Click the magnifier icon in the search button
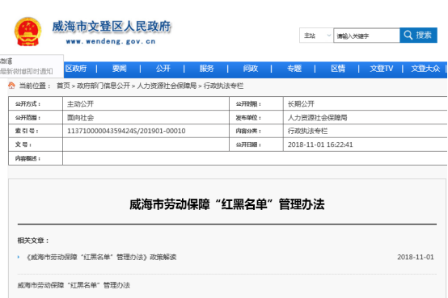Viewport: 448px width, 298px height. pos(408,35)
